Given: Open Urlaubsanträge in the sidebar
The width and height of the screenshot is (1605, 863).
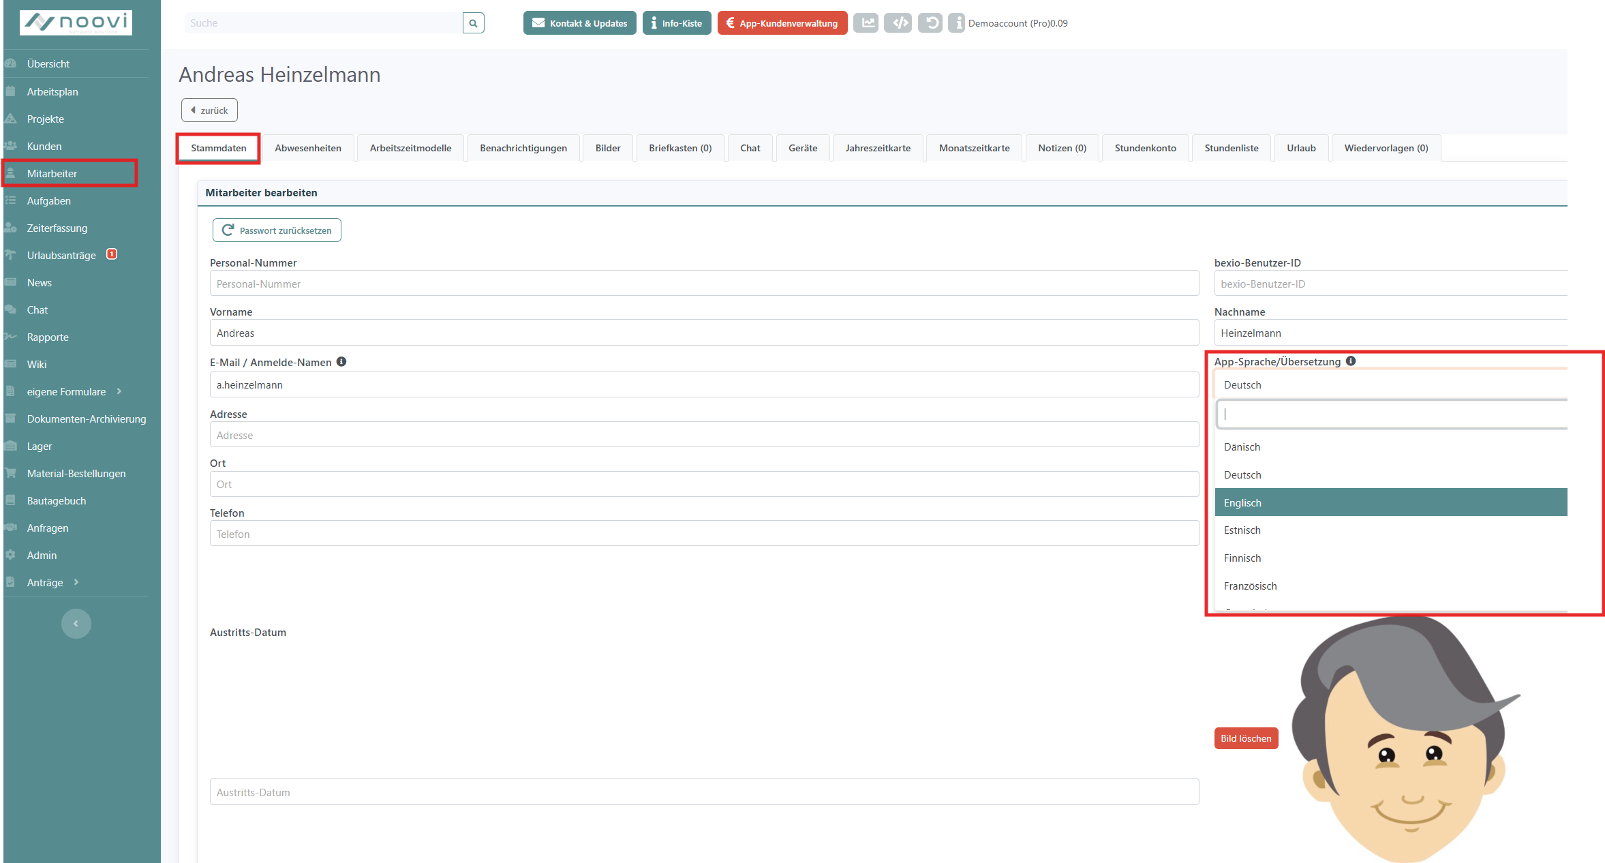Looking at the screenshot, I should click(x=61, y=255).
